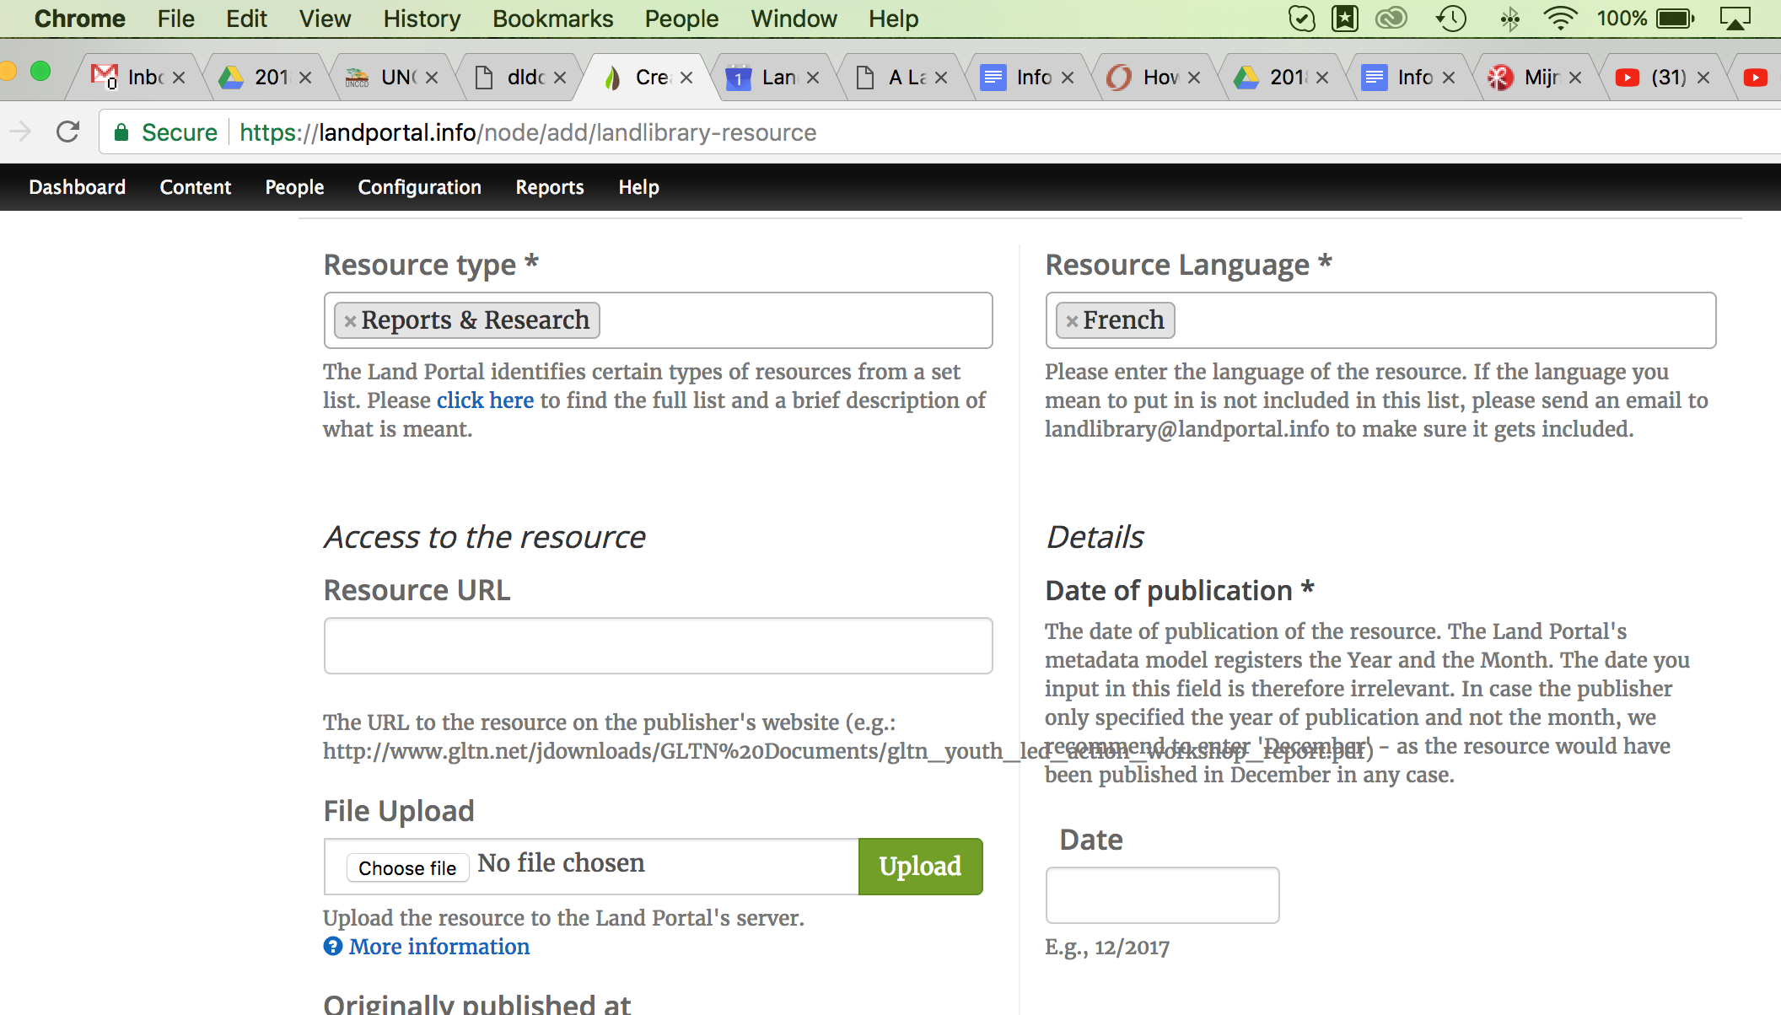Click the Bluetooth icon in menu bar
Viewport: 1781px width, 1015px height.
[x=1509, y=19]
